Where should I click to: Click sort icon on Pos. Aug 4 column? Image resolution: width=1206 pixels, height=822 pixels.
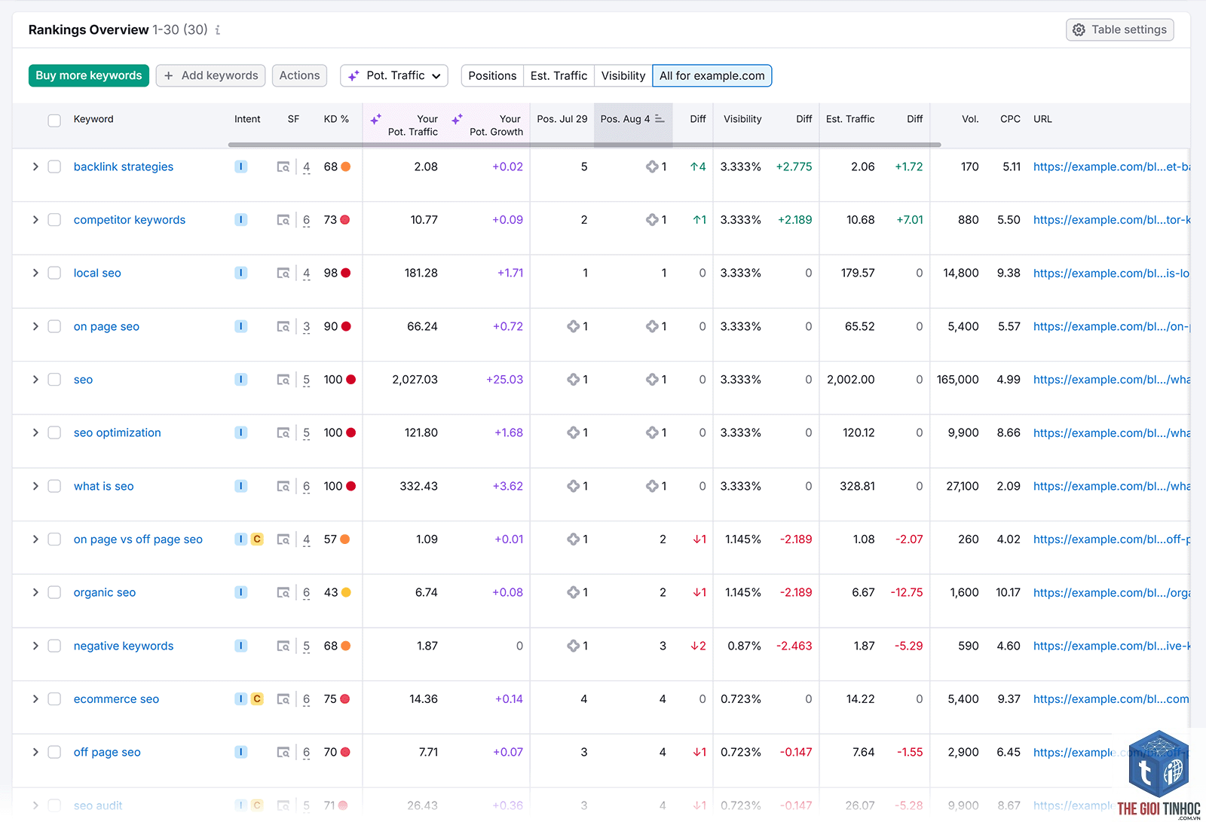click(660, 119)
